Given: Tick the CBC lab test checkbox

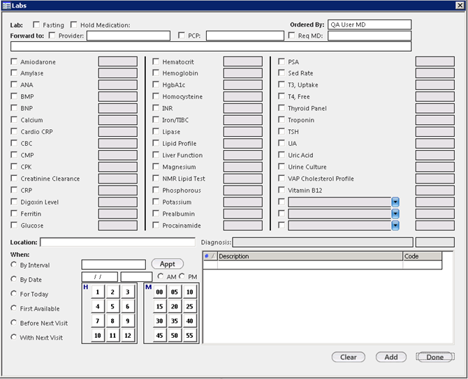Looking at the screenshot, I should 15,144.
